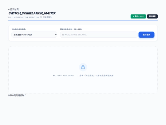The image size is (166, 125).
Task: Focus the keyword search input field
Action: pyautogui.click(x=99, y=35)
